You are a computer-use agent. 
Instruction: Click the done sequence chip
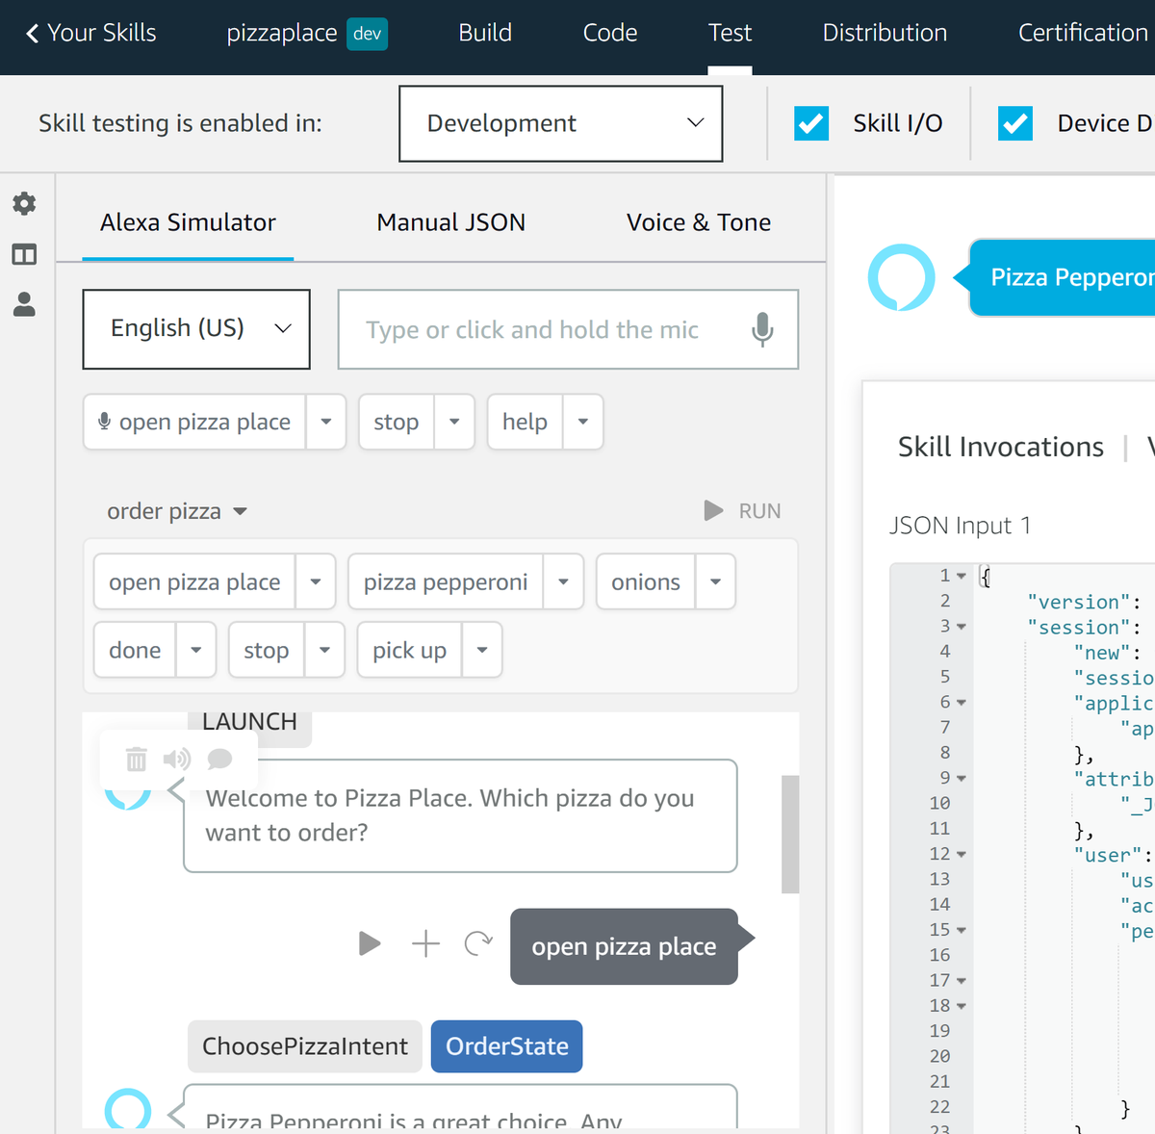click(x=135, y=650)
